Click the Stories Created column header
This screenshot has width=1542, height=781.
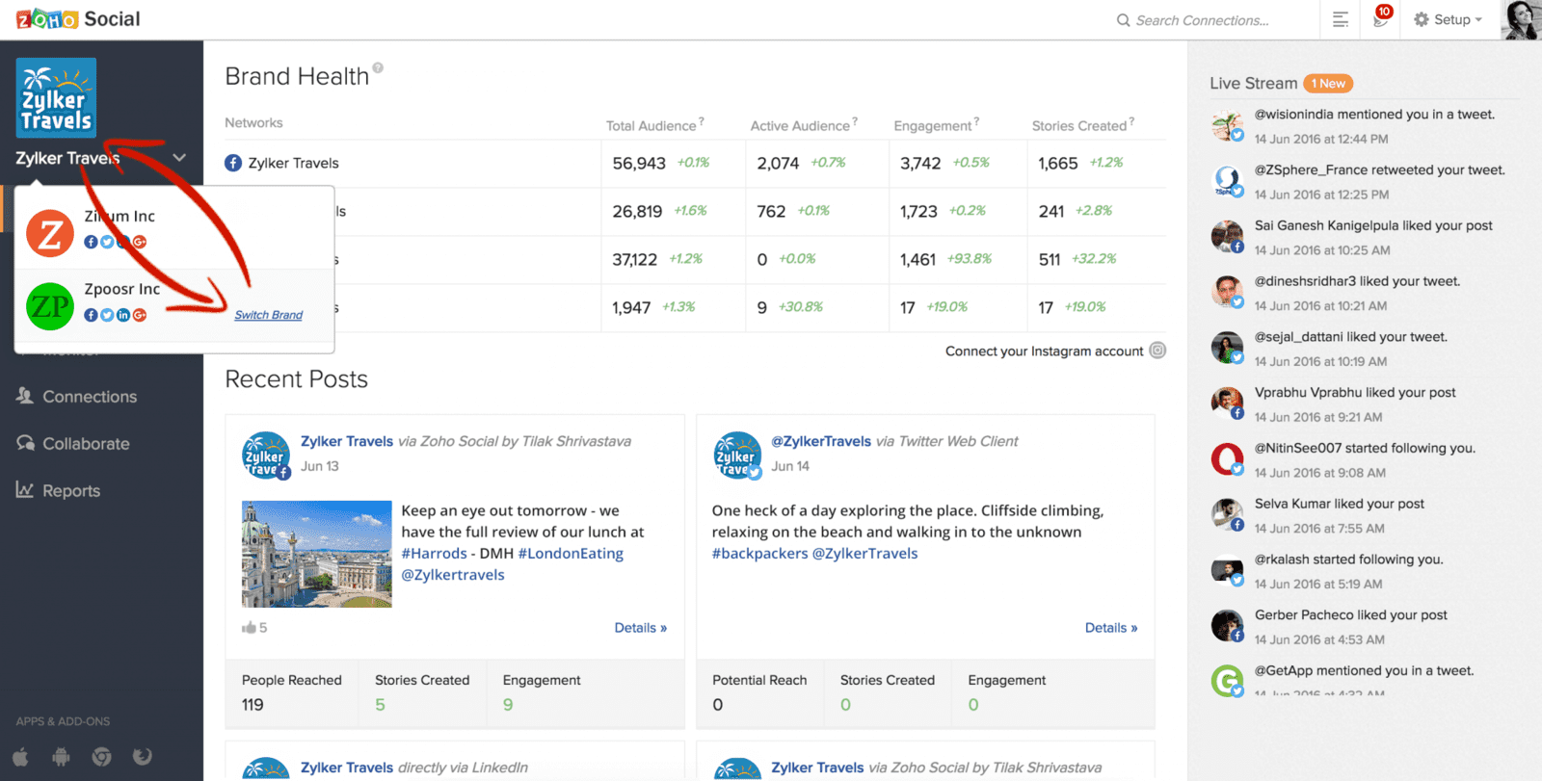click(1079, 126)
